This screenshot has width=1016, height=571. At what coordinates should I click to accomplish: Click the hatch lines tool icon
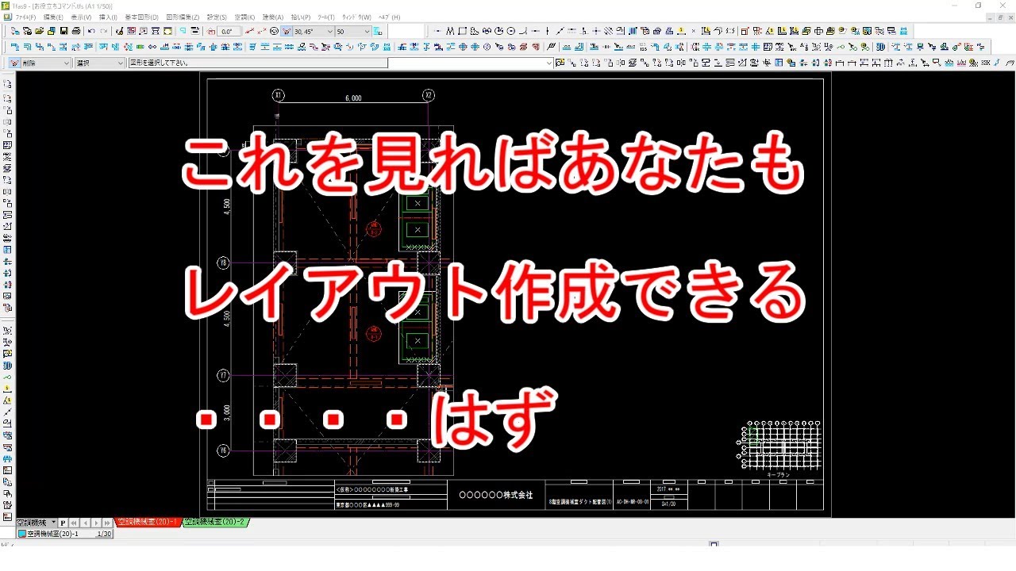(x=608, y=31)
